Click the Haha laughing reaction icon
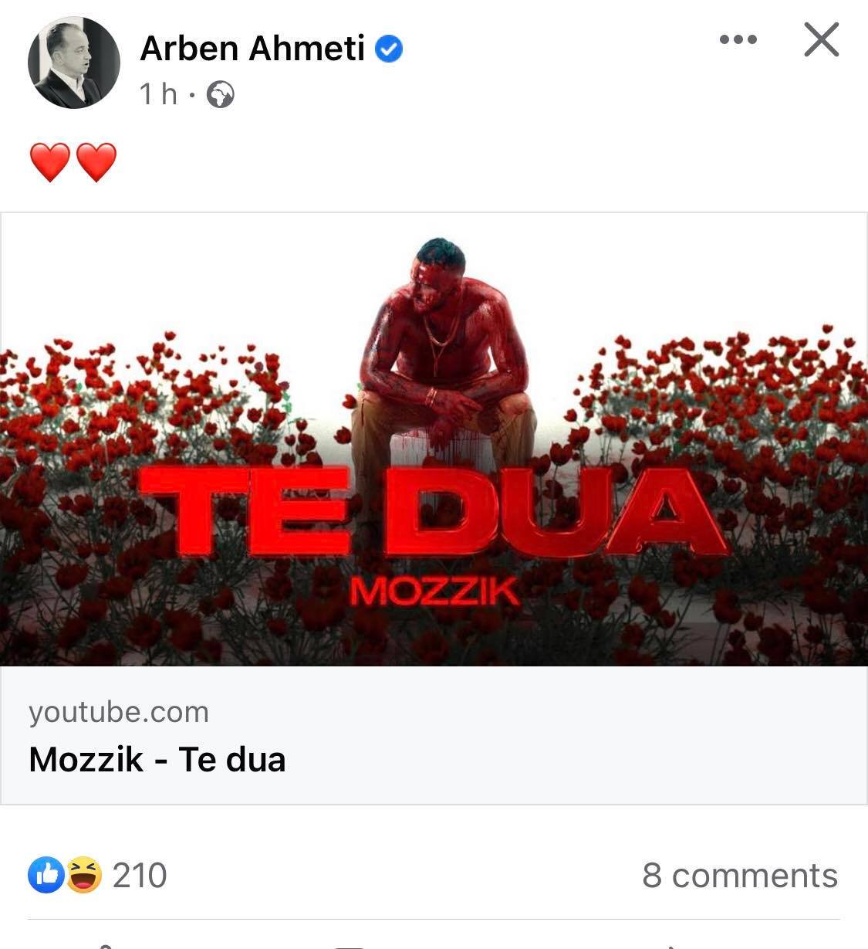The height and width of the screenshot is (949, 868). tap(83, 875)
